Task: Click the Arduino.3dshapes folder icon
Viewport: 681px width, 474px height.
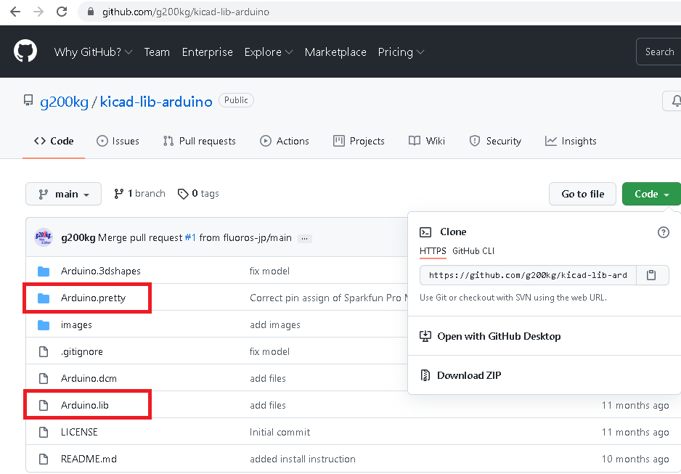Action: 44,271
